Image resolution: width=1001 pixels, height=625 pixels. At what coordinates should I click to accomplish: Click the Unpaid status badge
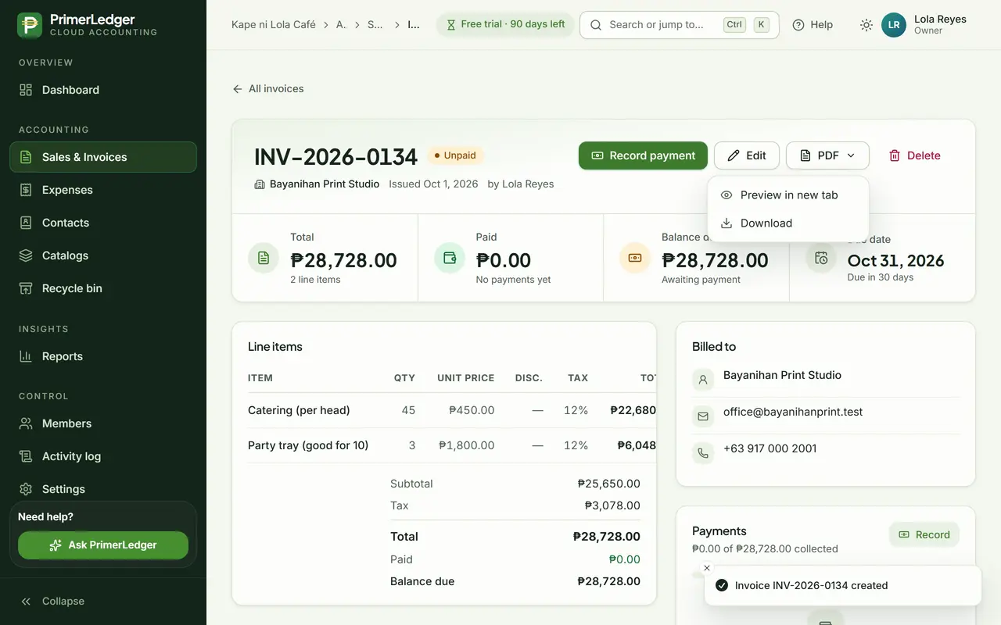(454, 155)
